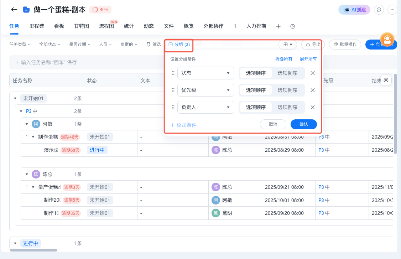Click the settings gear beside the plus tab

(292, 26)
